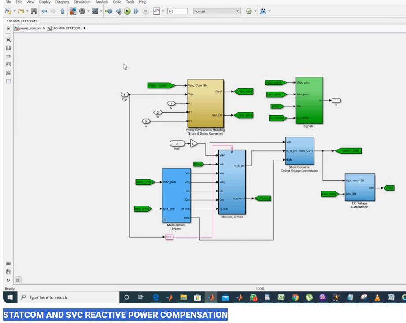Click the Update Diagram toolbar icon
Screen dimensions: 406x323
pyautogui.click(x=109, y=11)
